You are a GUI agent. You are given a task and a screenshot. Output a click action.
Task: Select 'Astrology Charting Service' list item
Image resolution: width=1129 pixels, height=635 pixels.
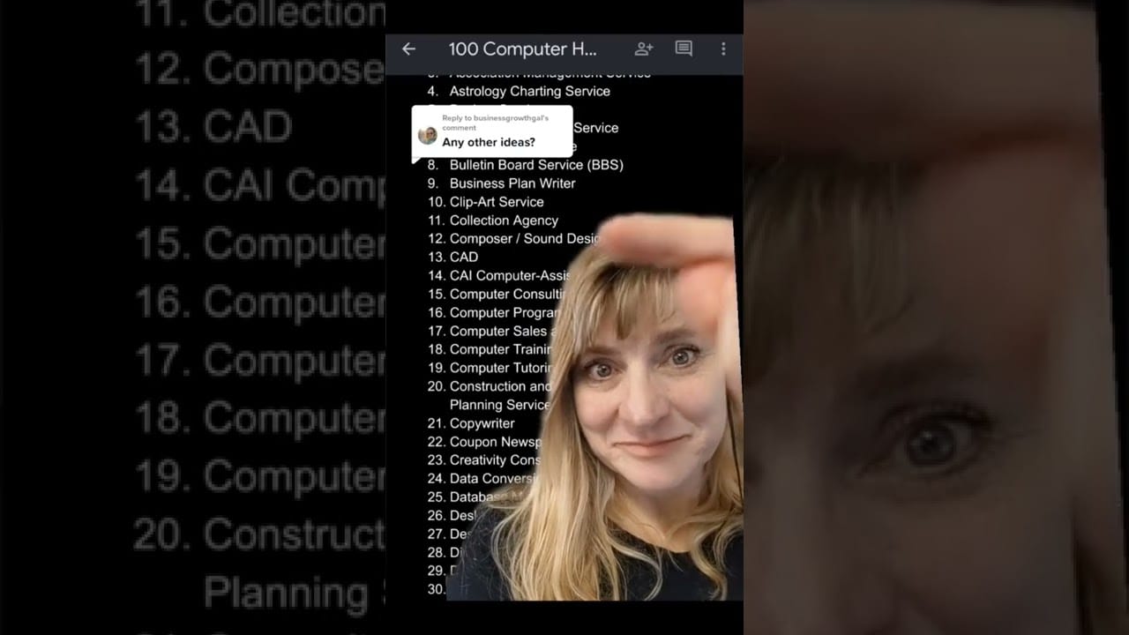[x=529, y=91]
